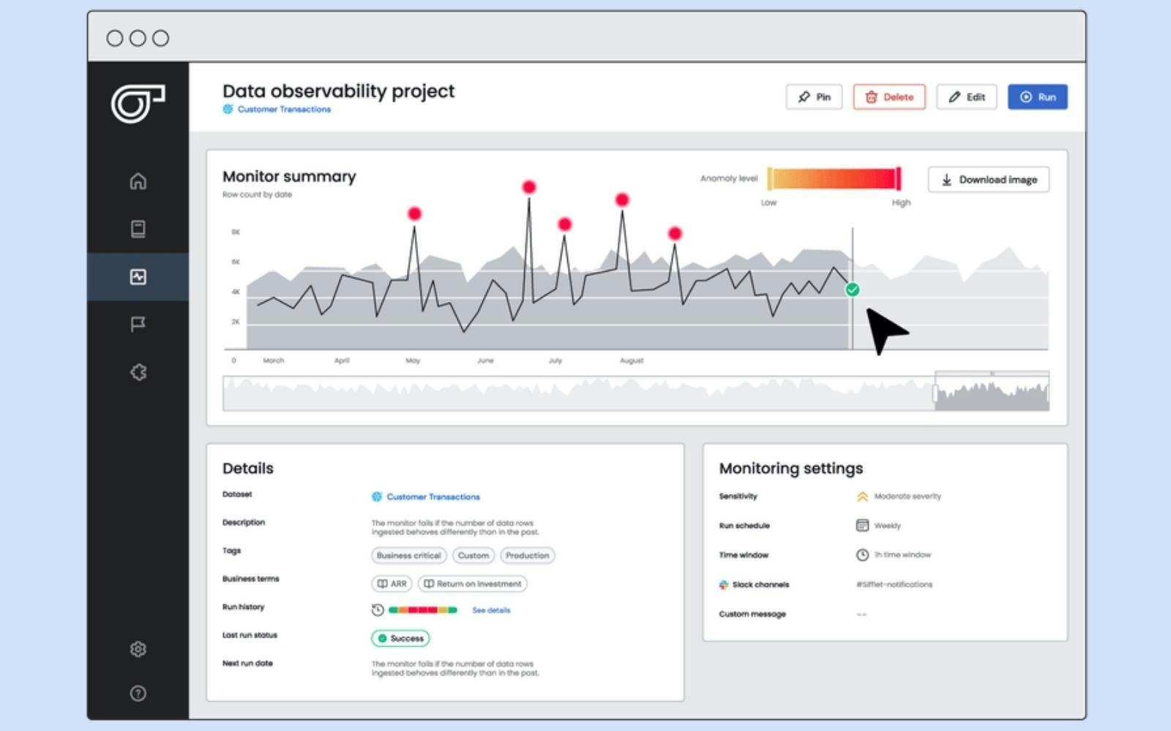This screenshot has height=731, width=1171.
Task: Click the Monitoring settings heading
Action: pyautogui.click(x=791, y=468)
